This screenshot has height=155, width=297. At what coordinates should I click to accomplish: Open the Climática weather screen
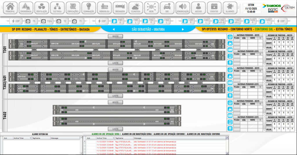click(135, 8)
